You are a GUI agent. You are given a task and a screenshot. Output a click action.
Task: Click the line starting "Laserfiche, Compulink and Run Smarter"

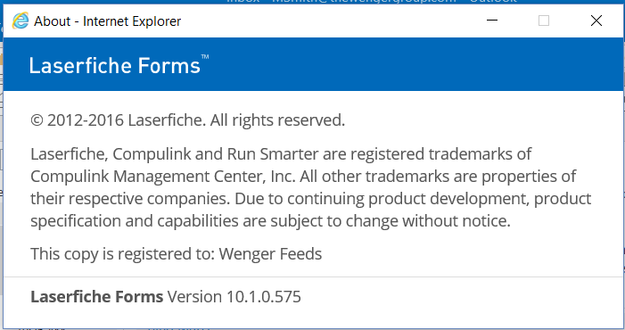coord(281,153)
